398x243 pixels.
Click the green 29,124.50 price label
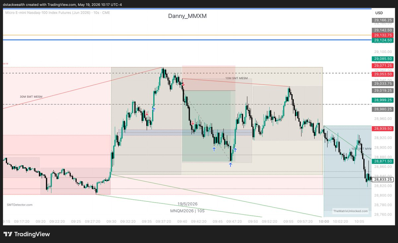pyautogui.click(x=383, y=40)
